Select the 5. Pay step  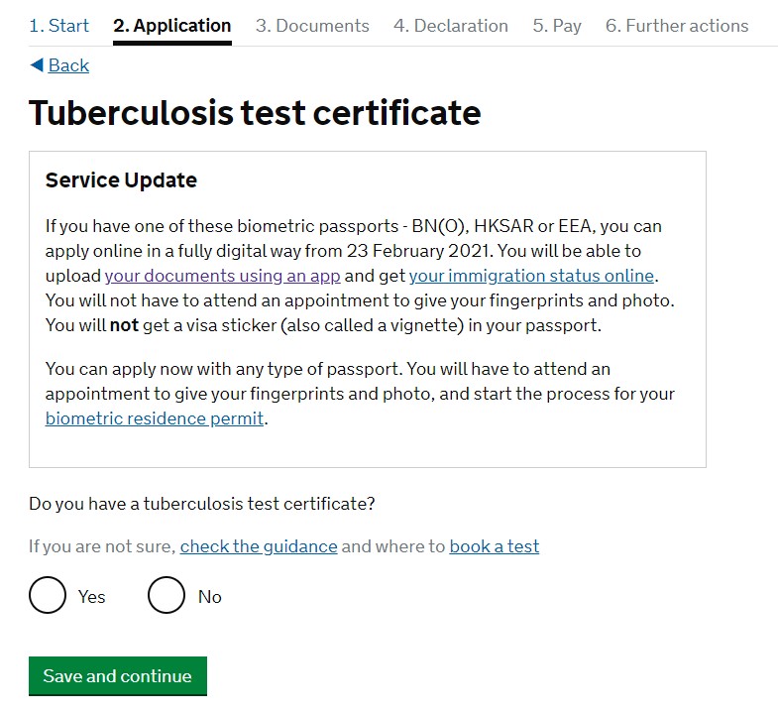tap(557, 26)
